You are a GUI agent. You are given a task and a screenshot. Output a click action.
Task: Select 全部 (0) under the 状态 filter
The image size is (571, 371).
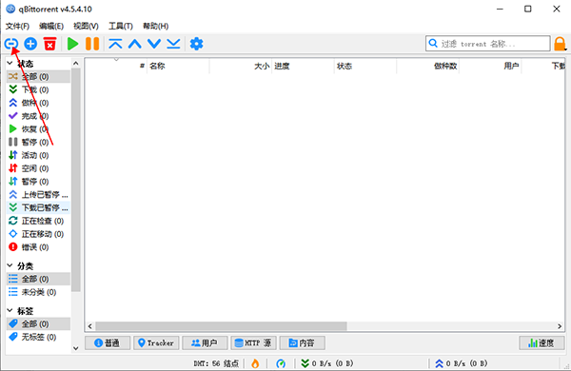coord(38,76)
